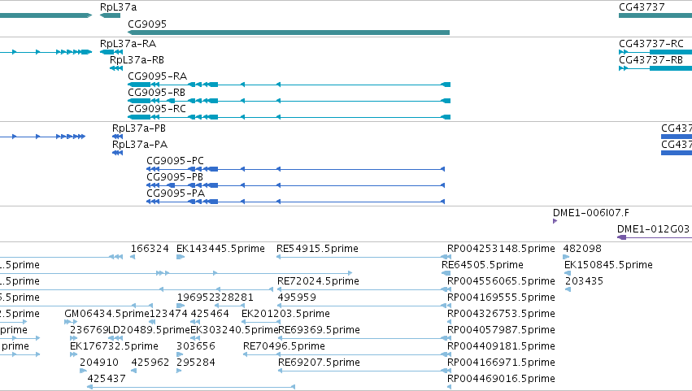
Task: Select the CG9095-RB transcript track
Action: [289, 101]
